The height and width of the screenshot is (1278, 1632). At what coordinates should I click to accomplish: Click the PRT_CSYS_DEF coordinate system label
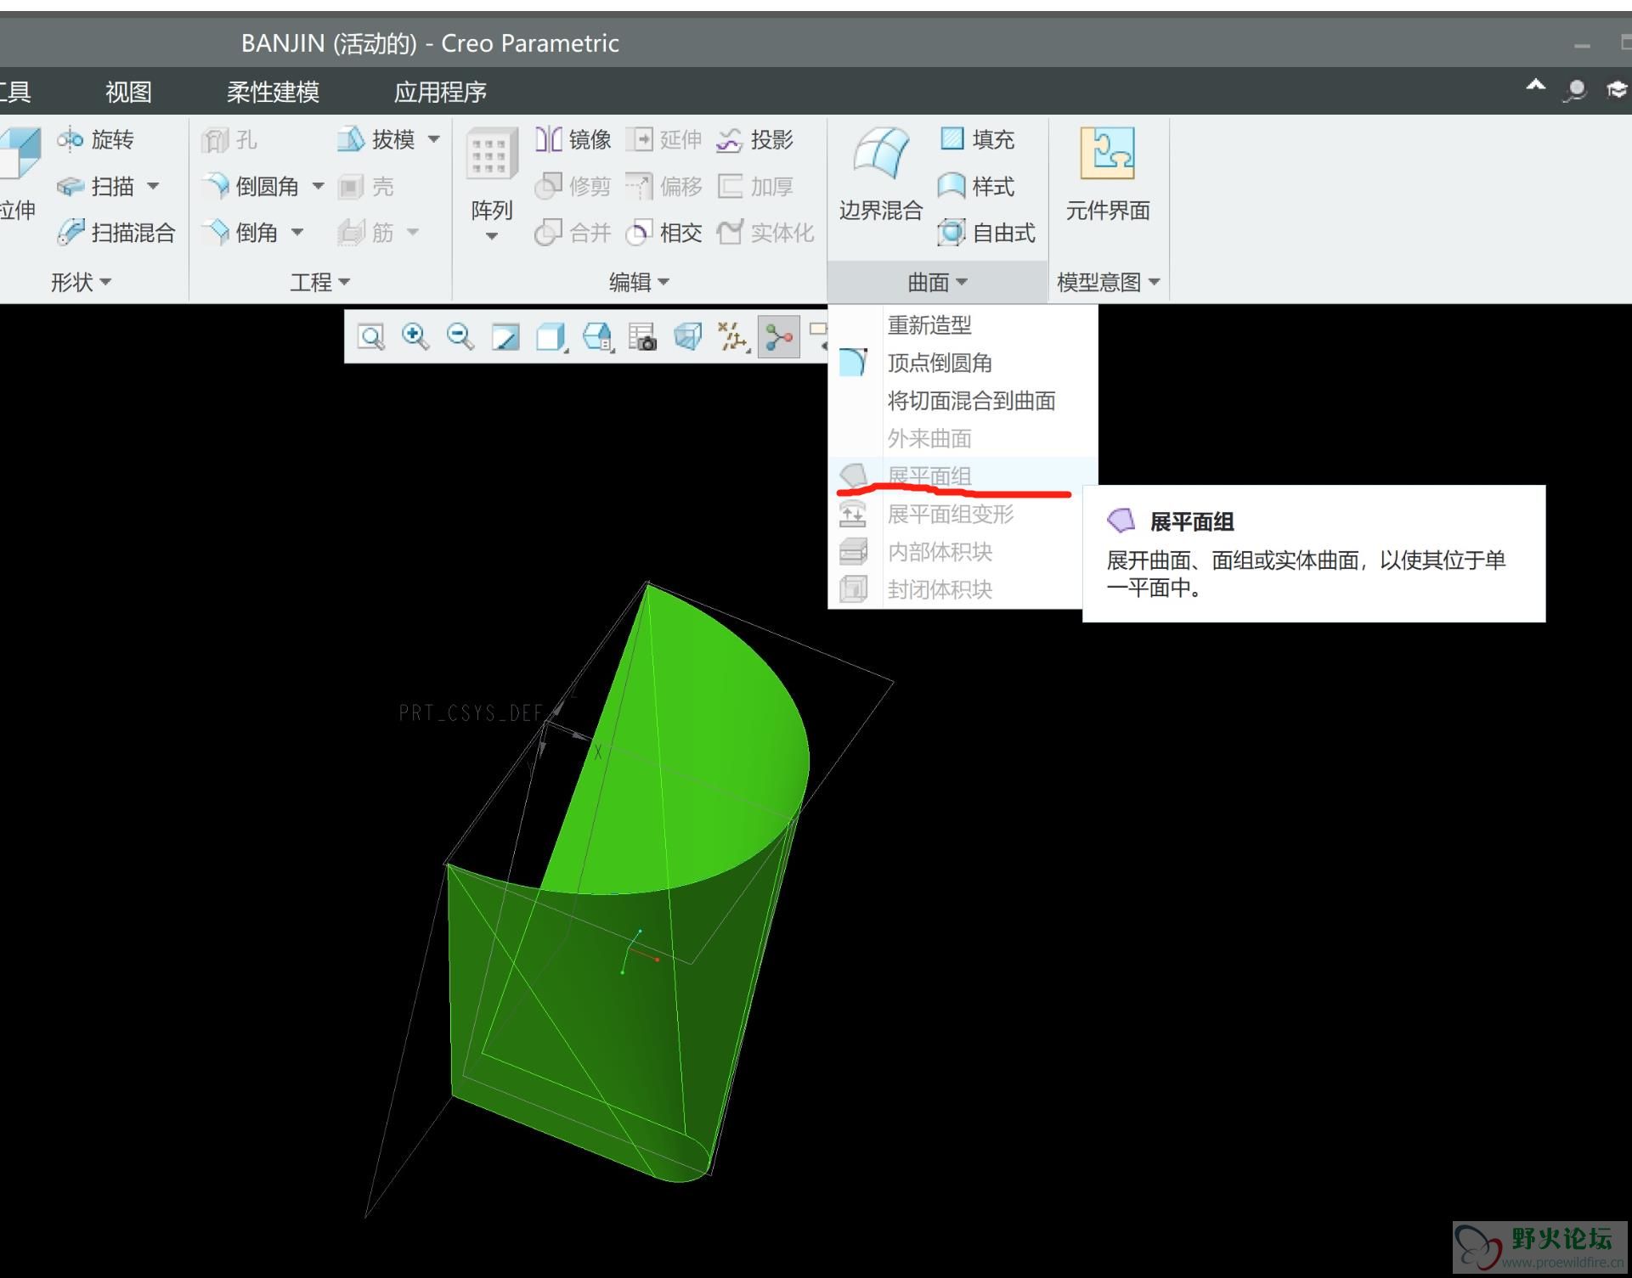tap(471, 712)
